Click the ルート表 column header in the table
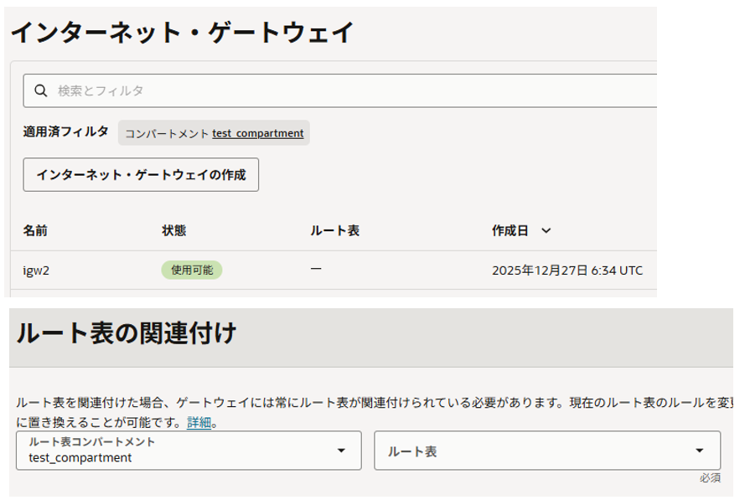This screenshot has width=745, height=500. [334, 230]
